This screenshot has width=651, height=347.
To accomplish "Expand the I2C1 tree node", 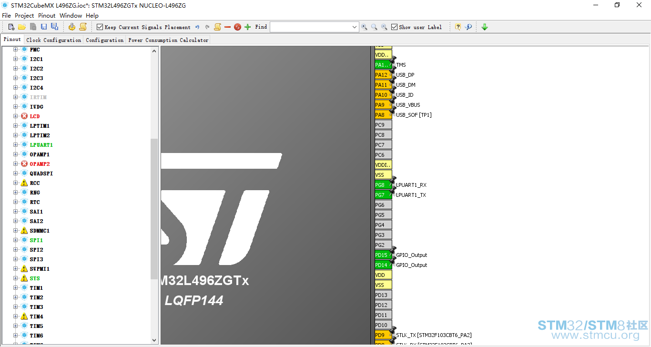I will coord(15,59).
